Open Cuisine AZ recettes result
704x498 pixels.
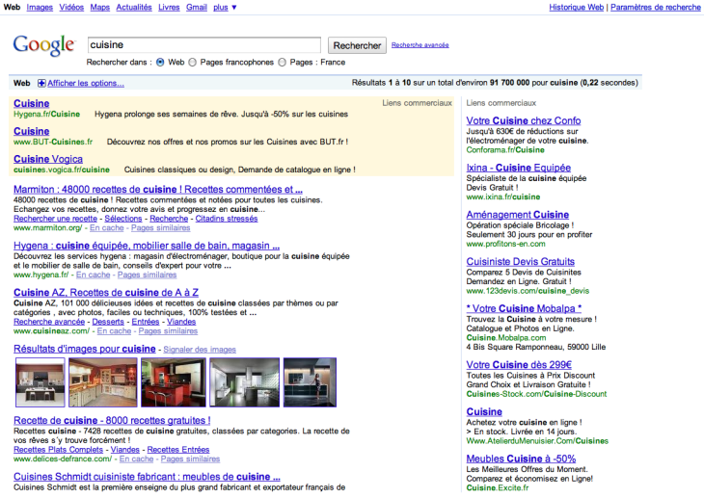(106, 293)
